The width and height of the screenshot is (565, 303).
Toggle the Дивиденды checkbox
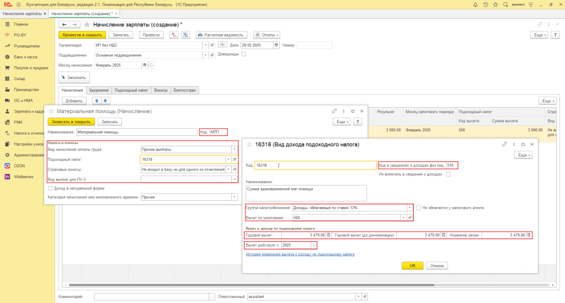[x=243, y=54]
